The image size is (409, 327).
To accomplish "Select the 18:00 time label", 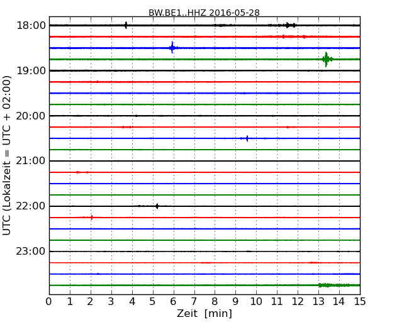I will pyautogui.click(x=31, y=26).
